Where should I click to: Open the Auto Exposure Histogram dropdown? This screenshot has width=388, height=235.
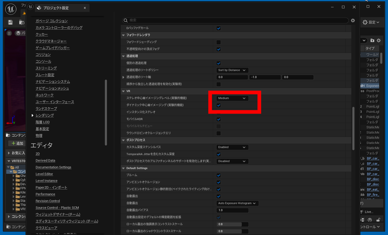pyautogui.click(x=237, y=203)
